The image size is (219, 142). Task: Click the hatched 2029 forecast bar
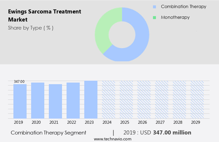pyautogui.click(x=197, y=100)
